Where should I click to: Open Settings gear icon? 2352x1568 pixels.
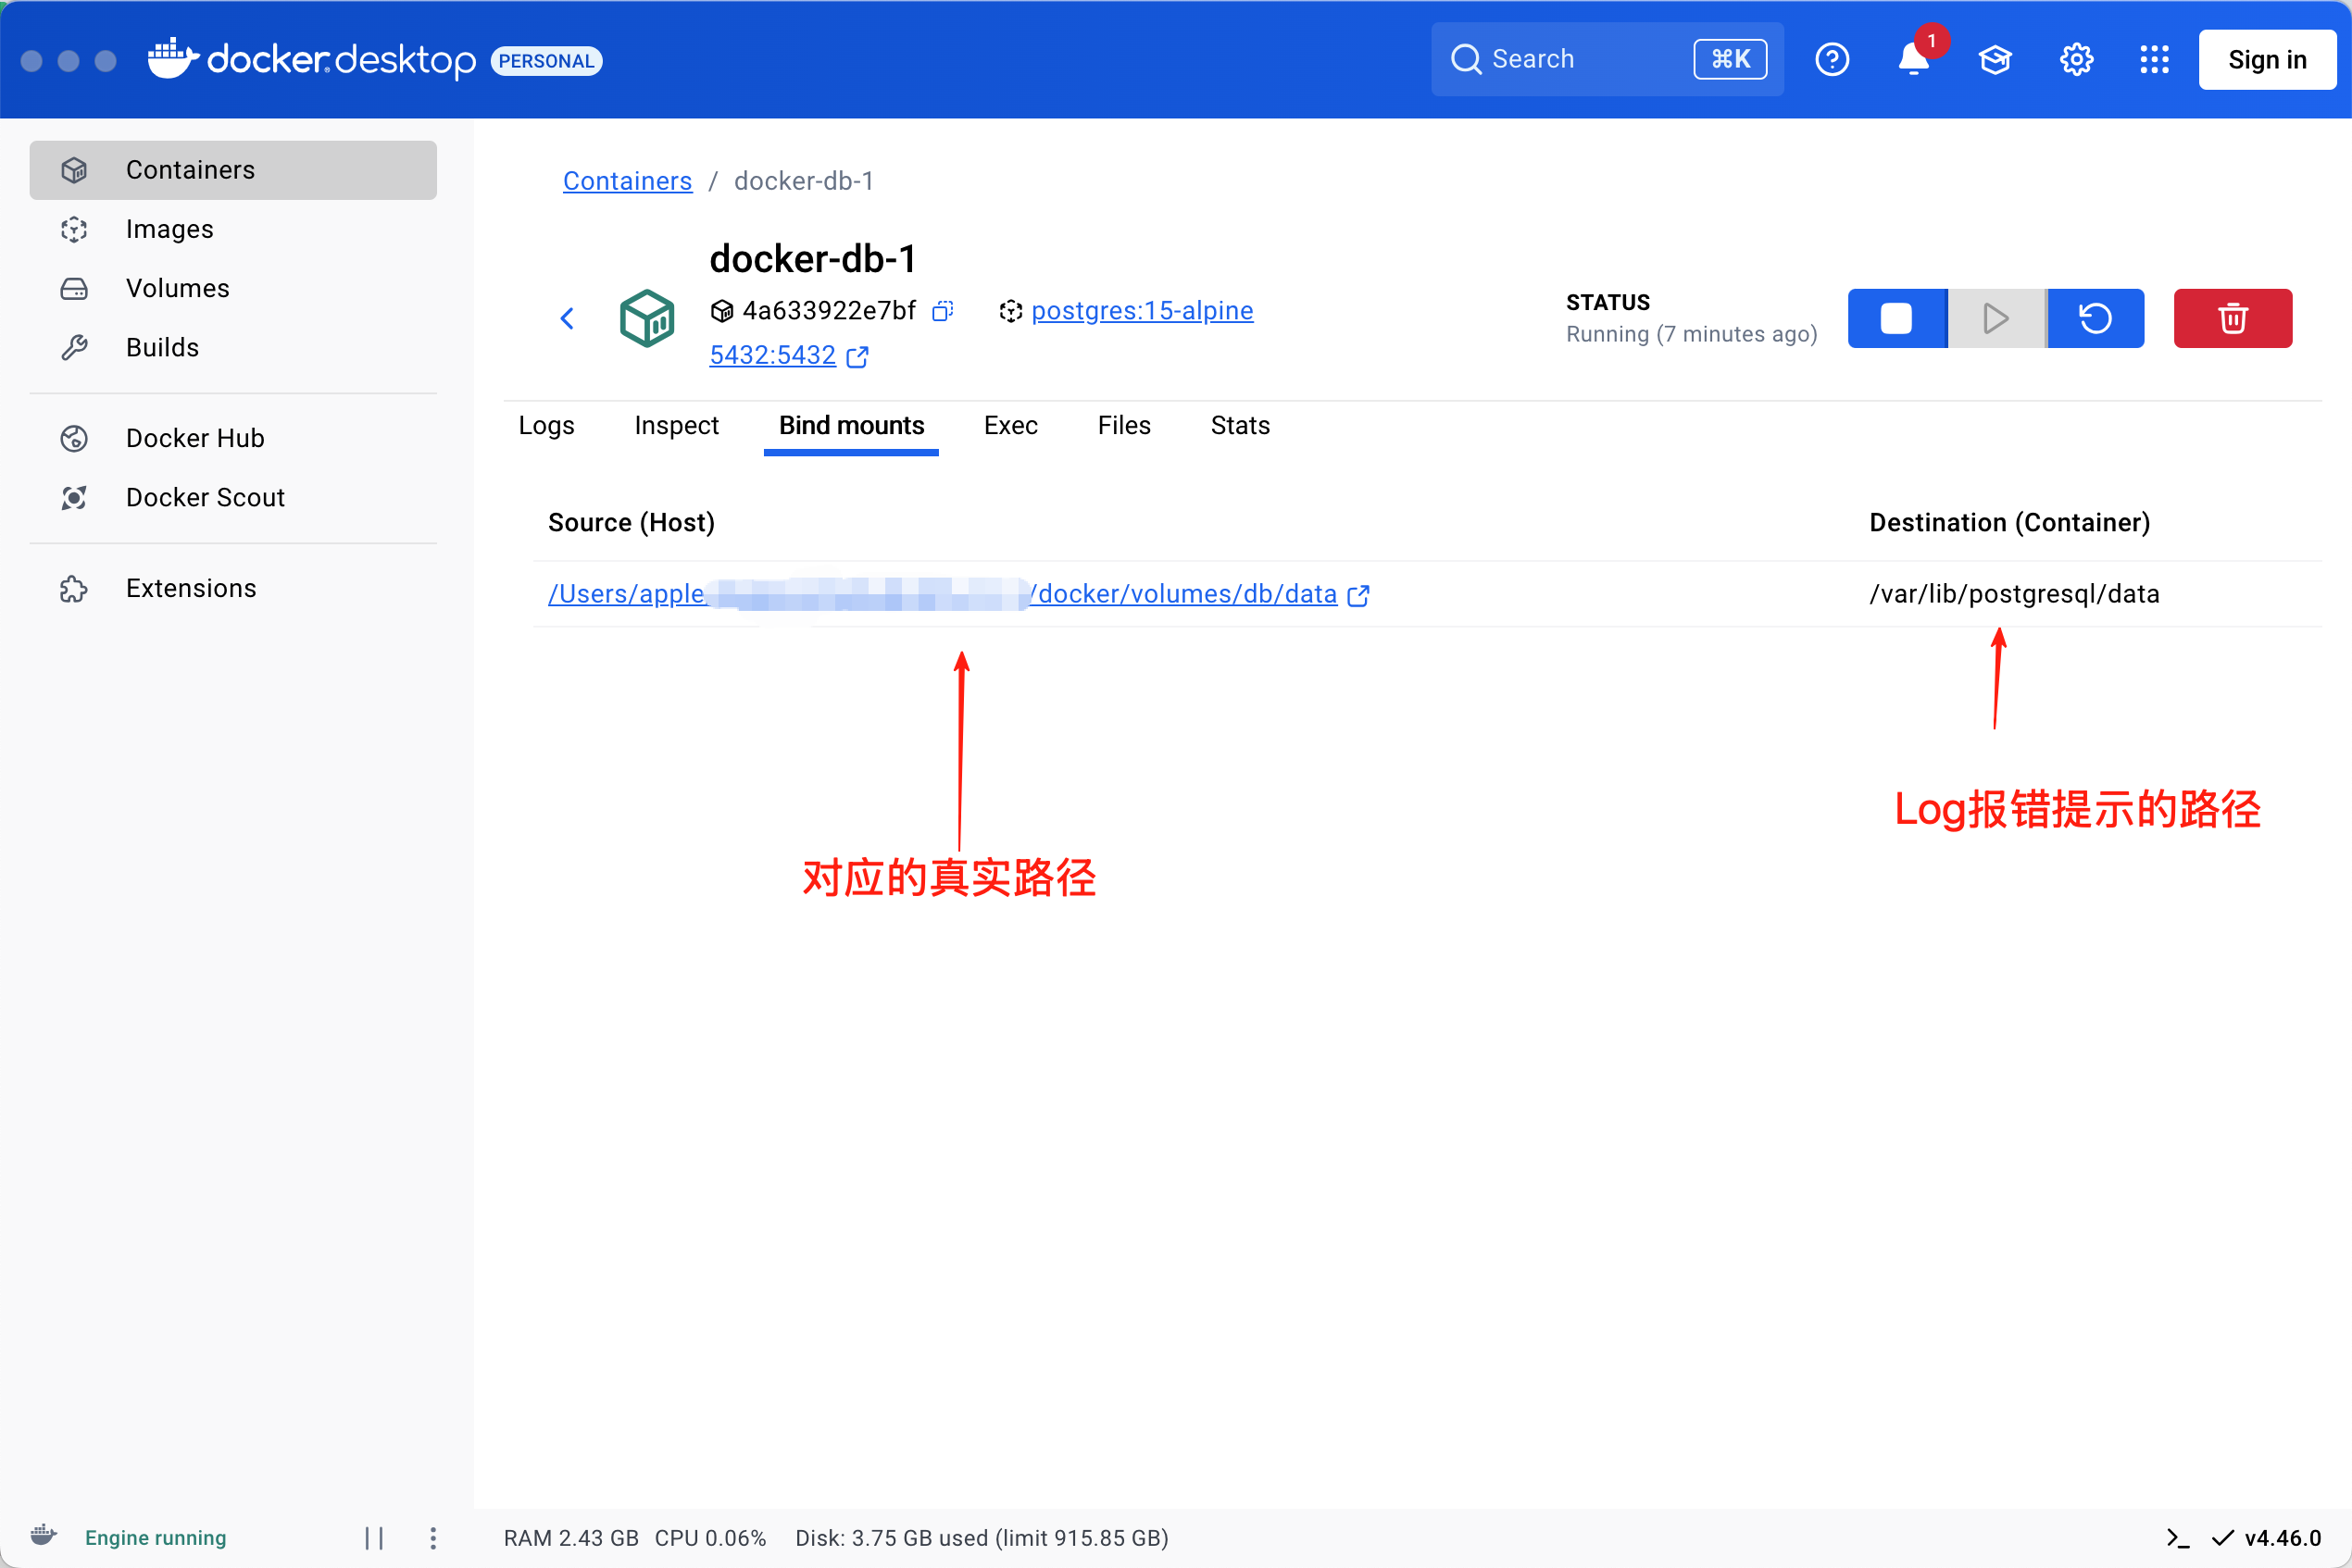(x=2076, y=59)
